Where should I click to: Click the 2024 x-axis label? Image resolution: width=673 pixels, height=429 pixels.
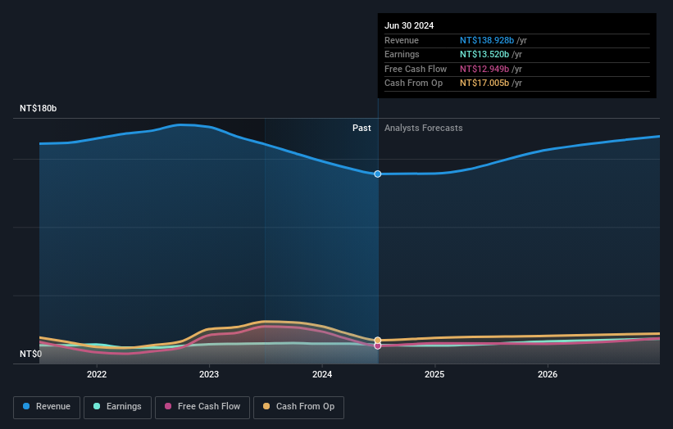click(x=322, y=374)
